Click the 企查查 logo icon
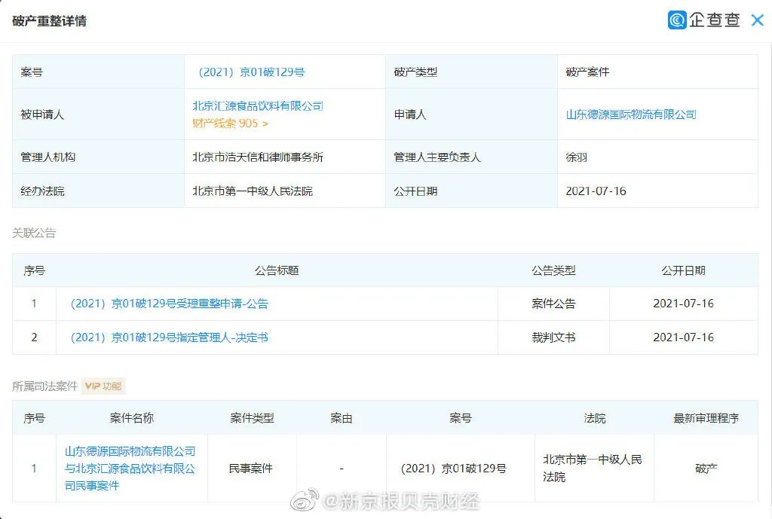 pos(677,20)
